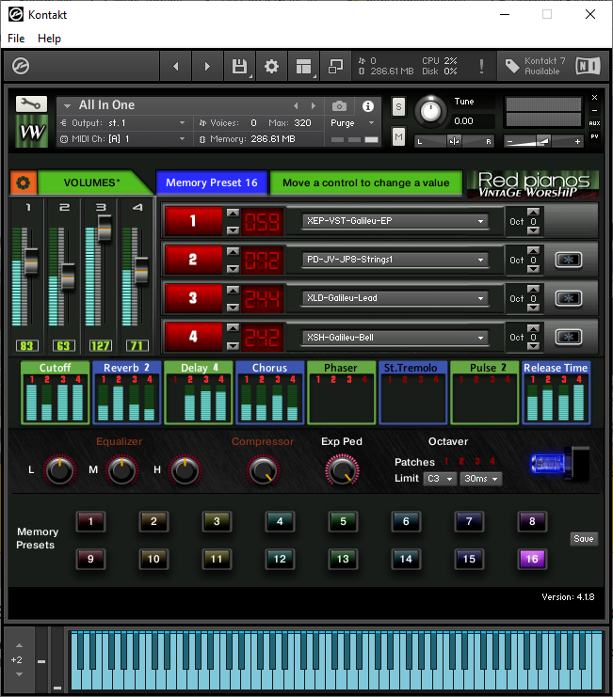Open instrument info icon
The height and width of the screenshot is (697, 613).
point(368,106)
